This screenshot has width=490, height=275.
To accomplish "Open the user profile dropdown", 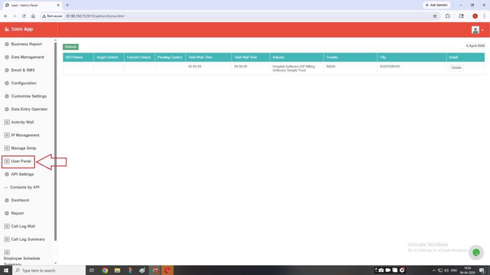I will (x=478, y=30).
